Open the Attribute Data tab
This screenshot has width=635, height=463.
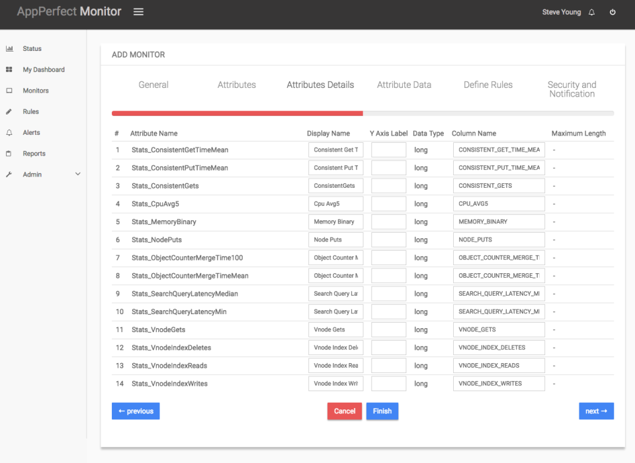(x=404, y=85)
